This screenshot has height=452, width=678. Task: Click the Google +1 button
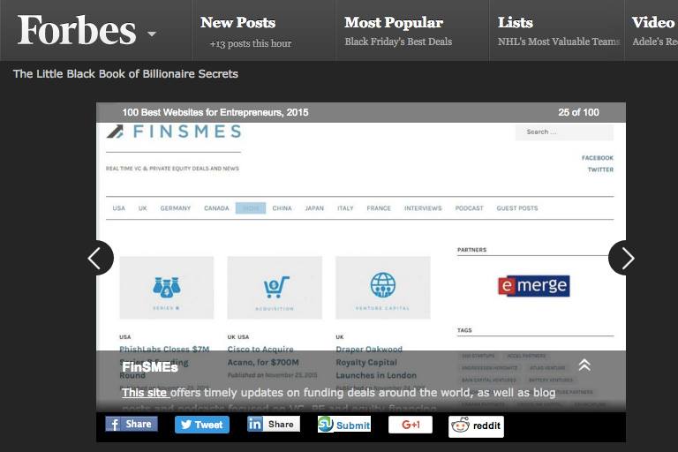point(411,425)
